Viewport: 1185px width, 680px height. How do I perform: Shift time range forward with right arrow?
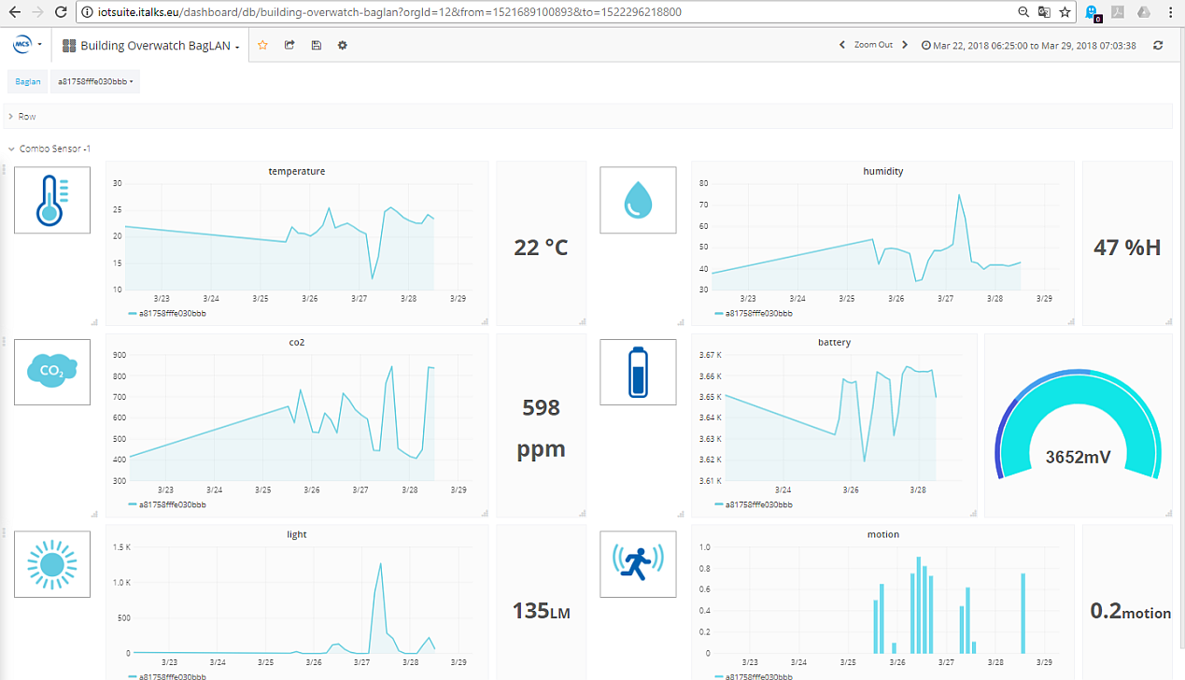tap(905, 45)
